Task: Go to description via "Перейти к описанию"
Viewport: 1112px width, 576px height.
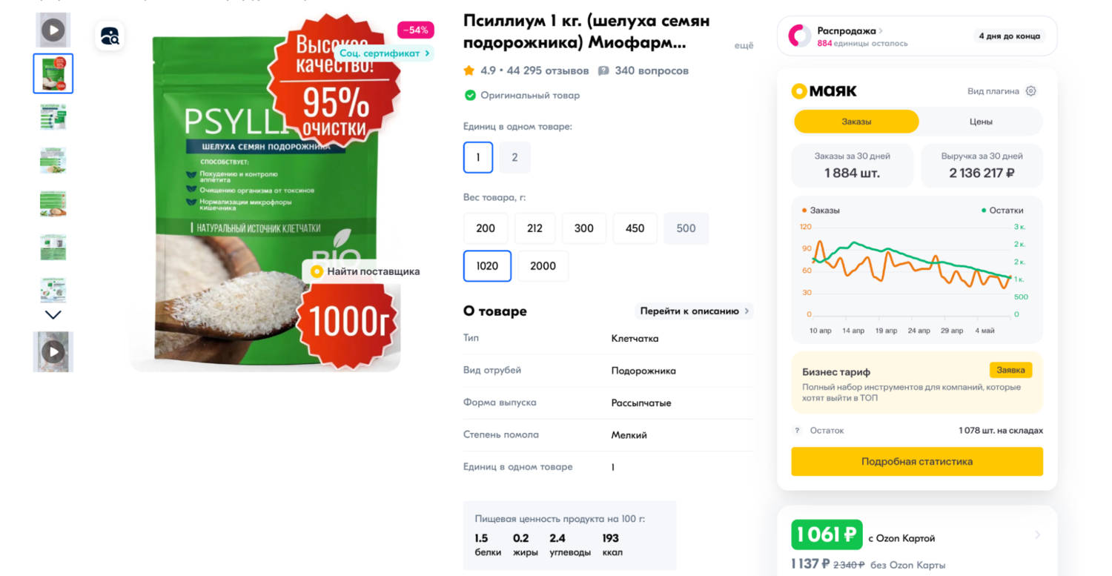Action: click(694, 311)
